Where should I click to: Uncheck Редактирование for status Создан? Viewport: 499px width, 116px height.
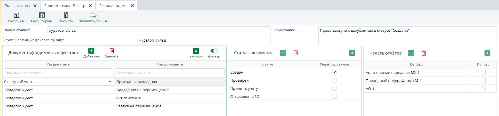(335, 72)
